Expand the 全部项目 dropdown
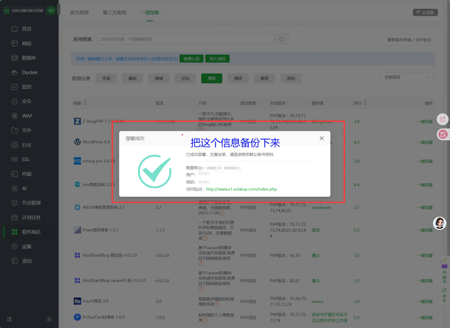Viewport: 450px width, 328px height. tap(406, 77)
